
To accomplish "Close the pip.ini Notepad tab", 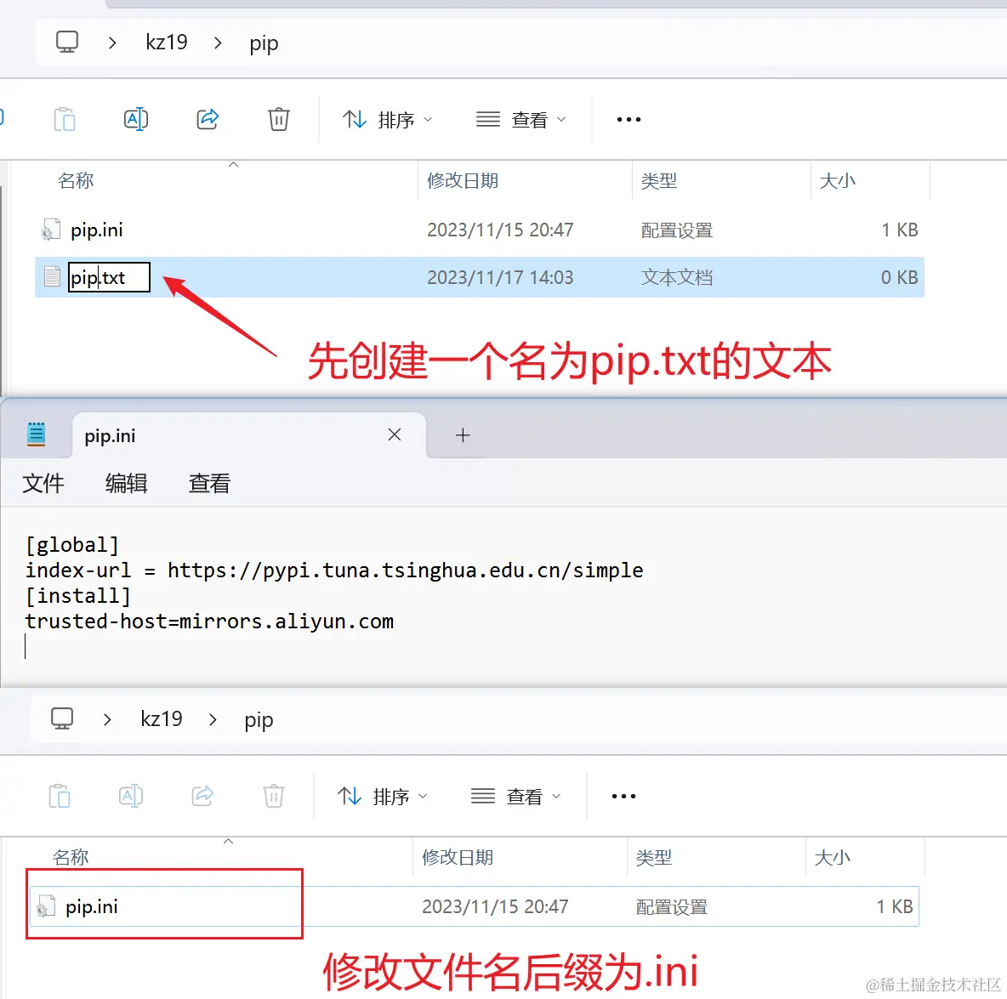I will [x=395, y=434].
